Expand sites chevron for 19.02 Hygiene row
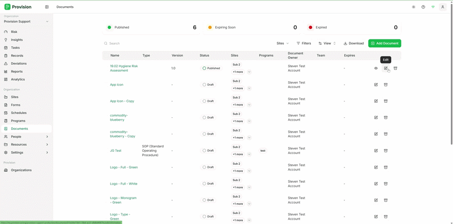Viewport: 453px width, 224px height. coord(249,72)
